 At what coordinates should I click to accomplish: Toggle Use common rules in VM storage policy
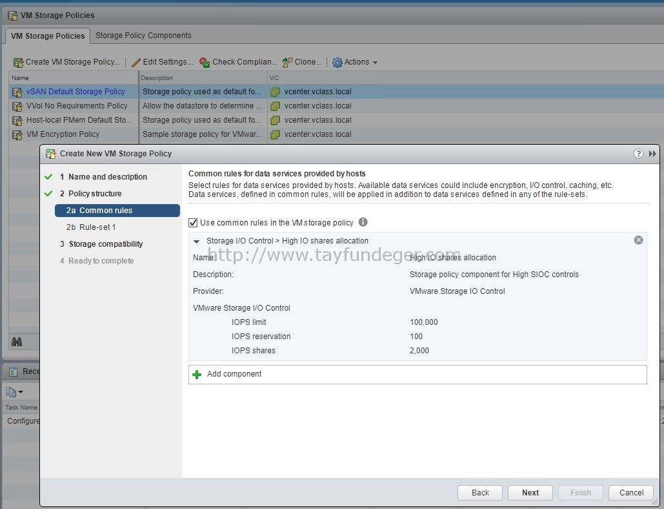193,223
